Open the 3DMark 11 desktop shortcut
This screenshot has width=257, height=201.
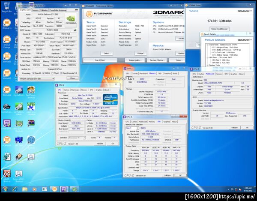(x=7, y=24)
